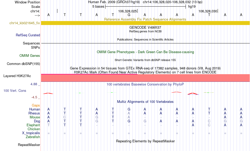
Task: Click Publications: Sequences in Scientific Articles title
Action: coord(145,39)
